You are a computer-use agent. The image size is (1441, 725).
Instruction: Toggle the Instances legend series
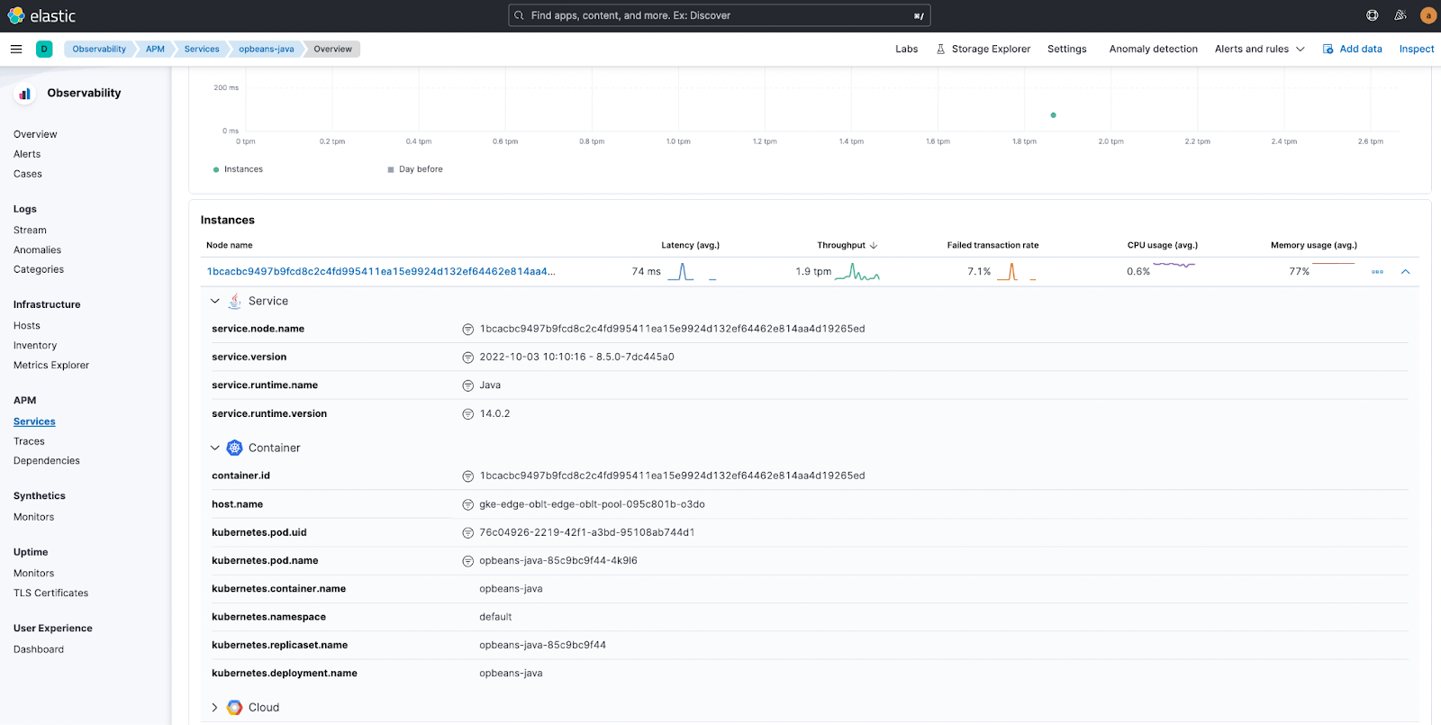click(239, 169)
